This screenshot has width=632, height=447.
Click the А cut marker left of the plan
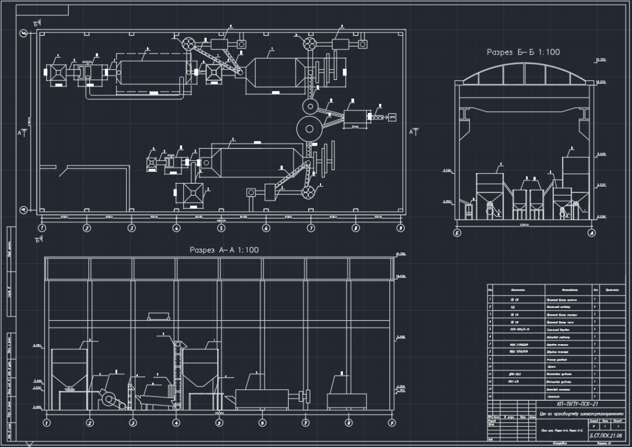tap(22, 132)
